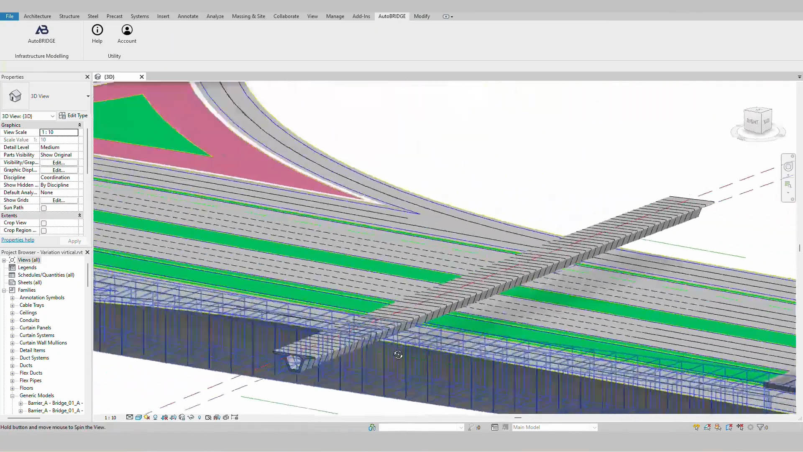Open the Main Model design option dropdown
The height and width of the screenshot is (452, 803).
594,427
